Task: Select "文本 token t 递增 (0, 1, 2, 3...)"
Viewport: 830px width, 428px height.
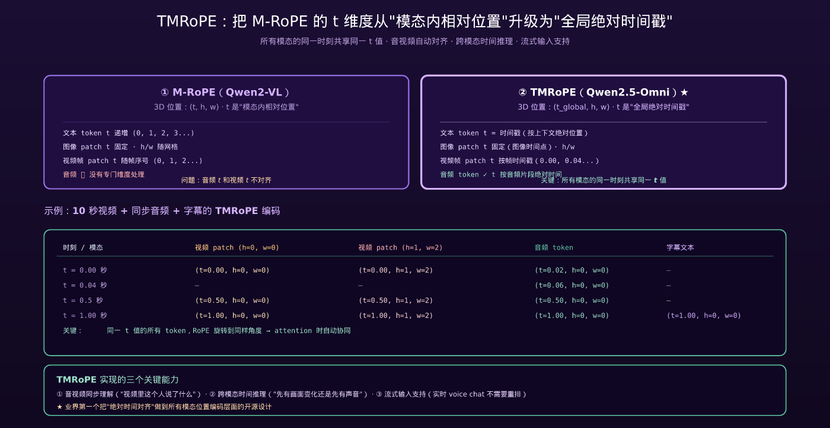Action: [x=129, y=133]
